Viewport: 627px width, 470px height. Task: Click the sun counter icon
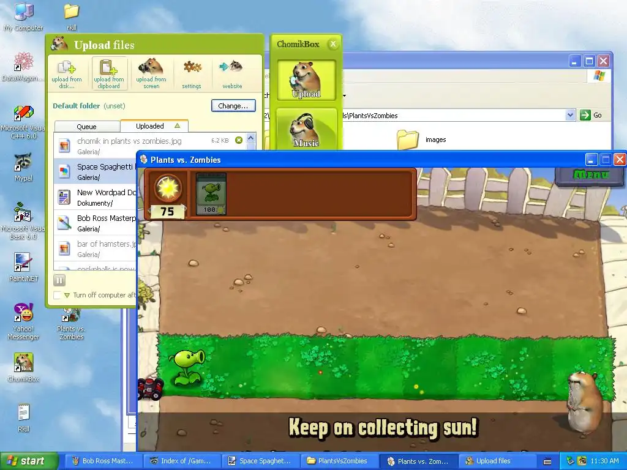tap(168, 188)
